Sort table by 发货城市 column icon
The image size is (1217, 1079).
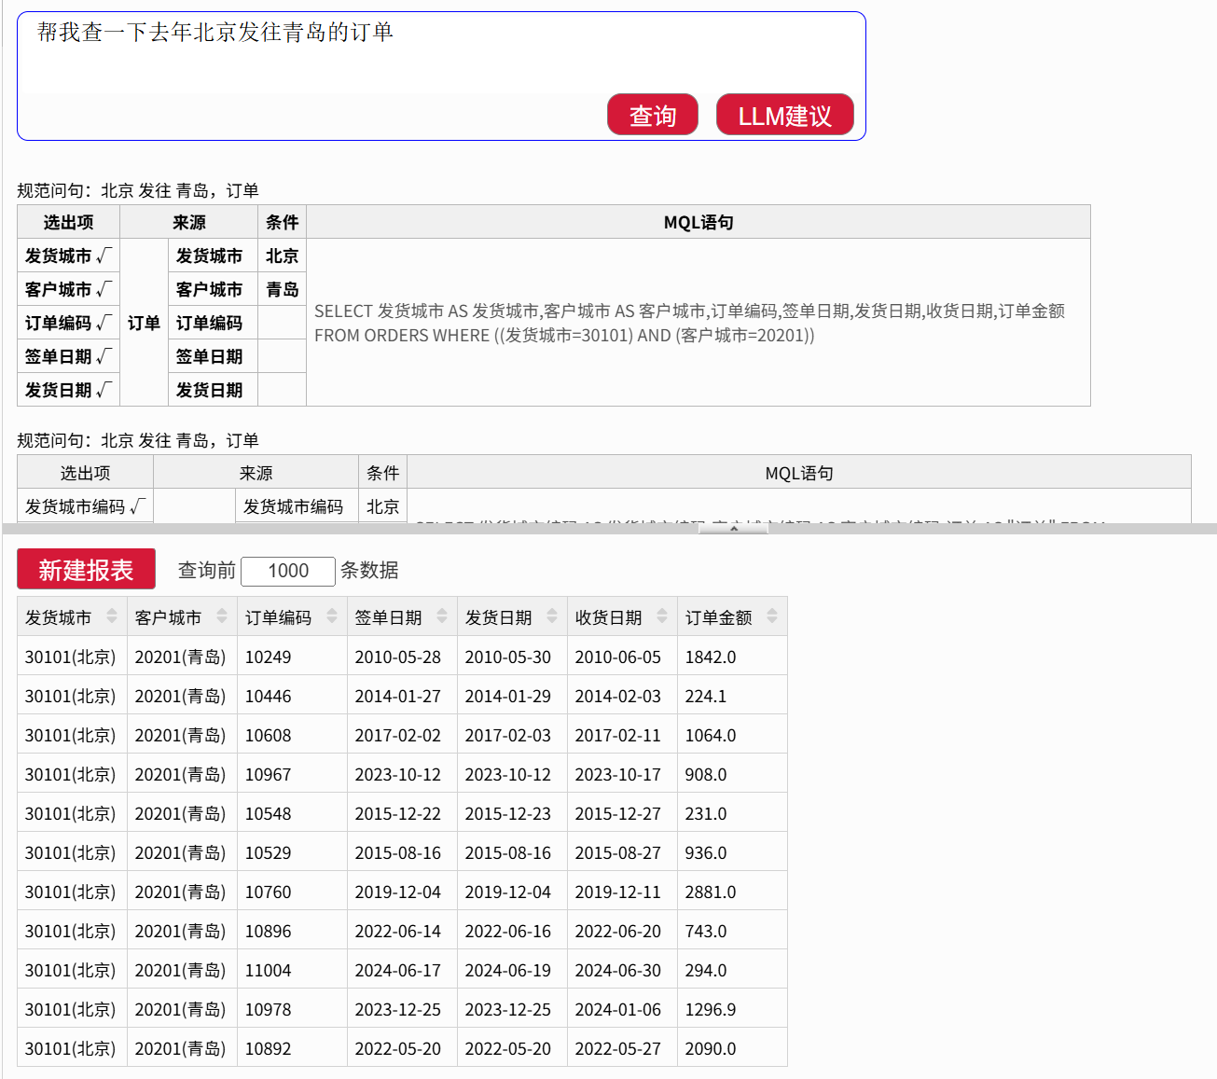(x=112, y=616)
